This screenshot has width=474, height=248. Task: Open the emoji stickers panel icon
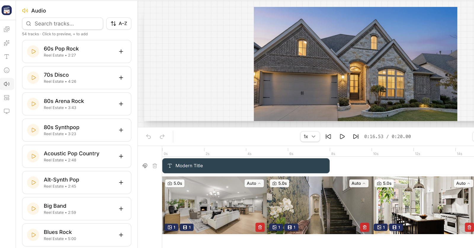7,70
